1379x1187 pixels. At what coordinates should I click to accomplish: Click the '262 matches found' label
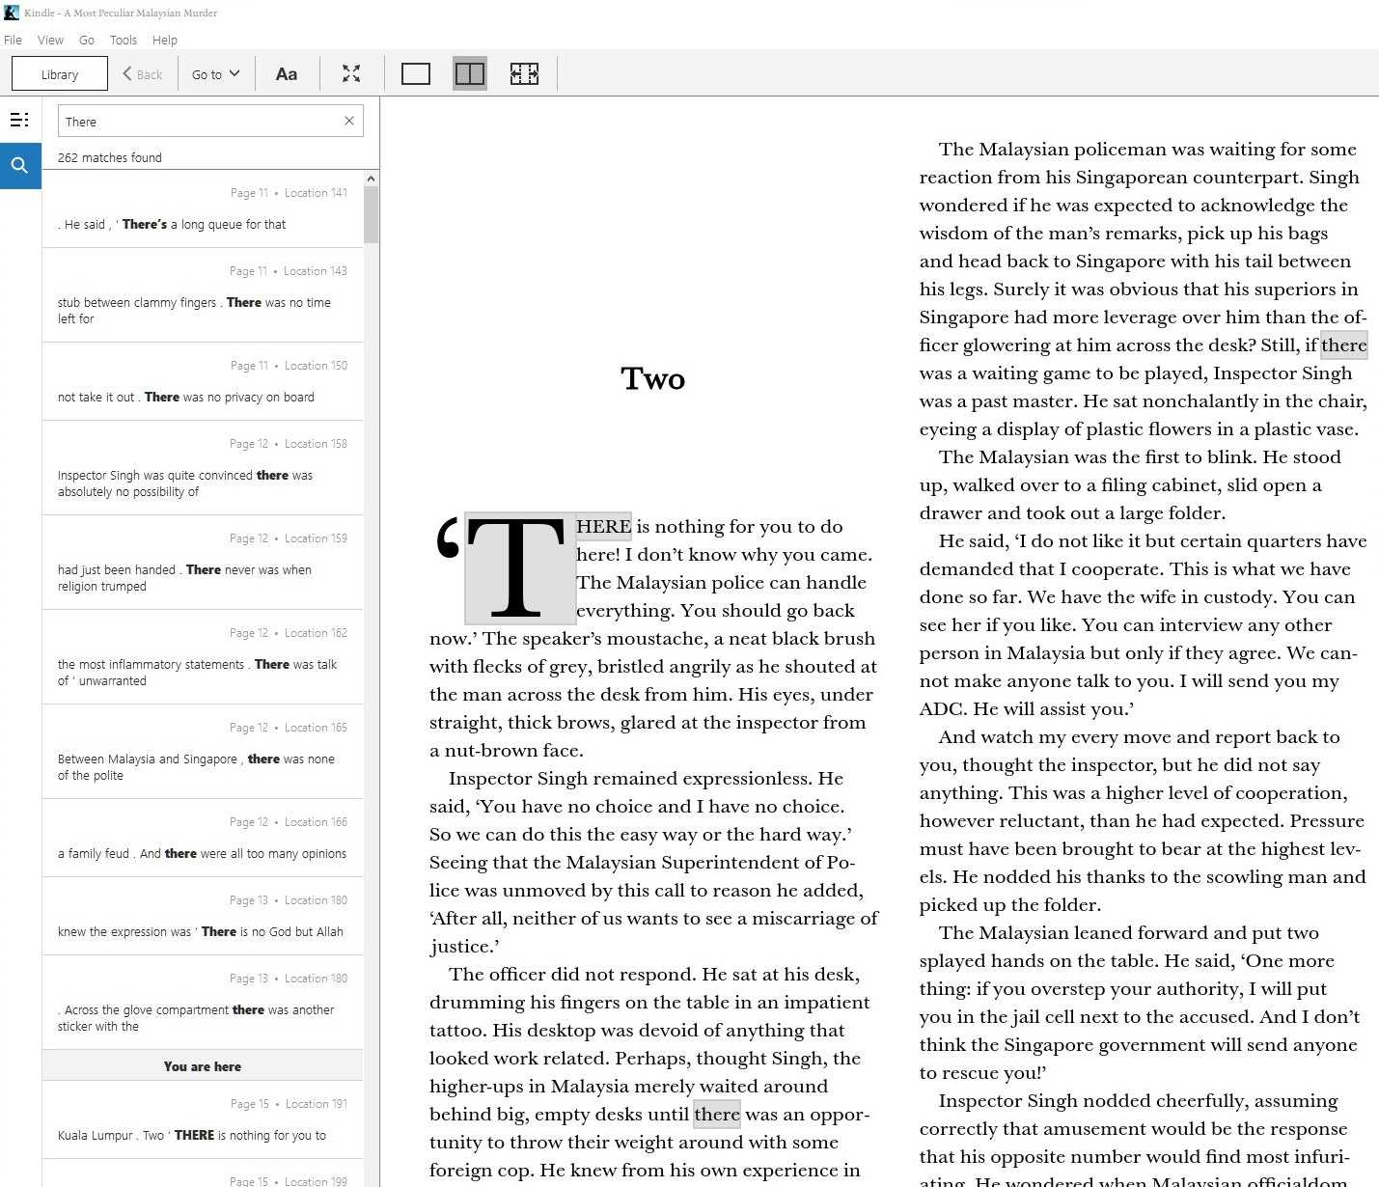point(109,157)
